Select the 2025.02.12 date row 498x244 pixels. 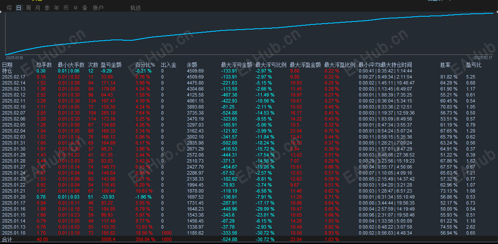tap(249, 95)
